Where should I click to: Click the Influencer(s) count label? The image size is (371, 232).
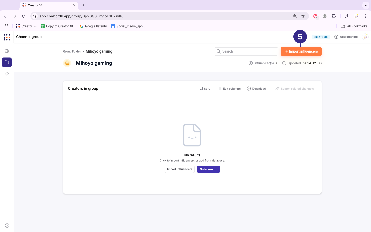[263, 63]
